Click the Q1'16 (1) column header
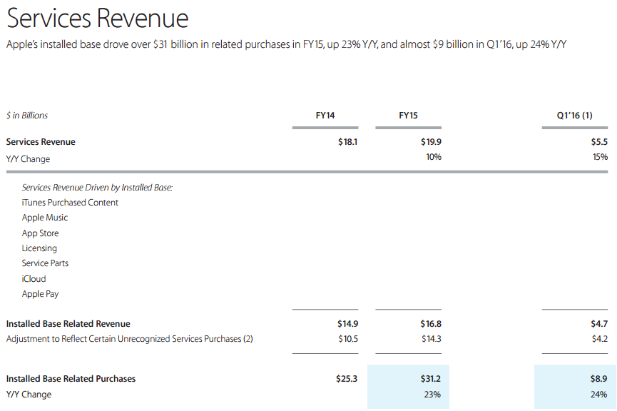This screenshot has width=617, height=411. tap(574, 116)
